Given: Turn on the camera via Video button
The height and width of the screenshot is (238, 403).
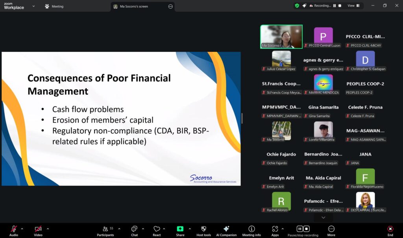Looking at the screenshot, I should click(38, 229).
